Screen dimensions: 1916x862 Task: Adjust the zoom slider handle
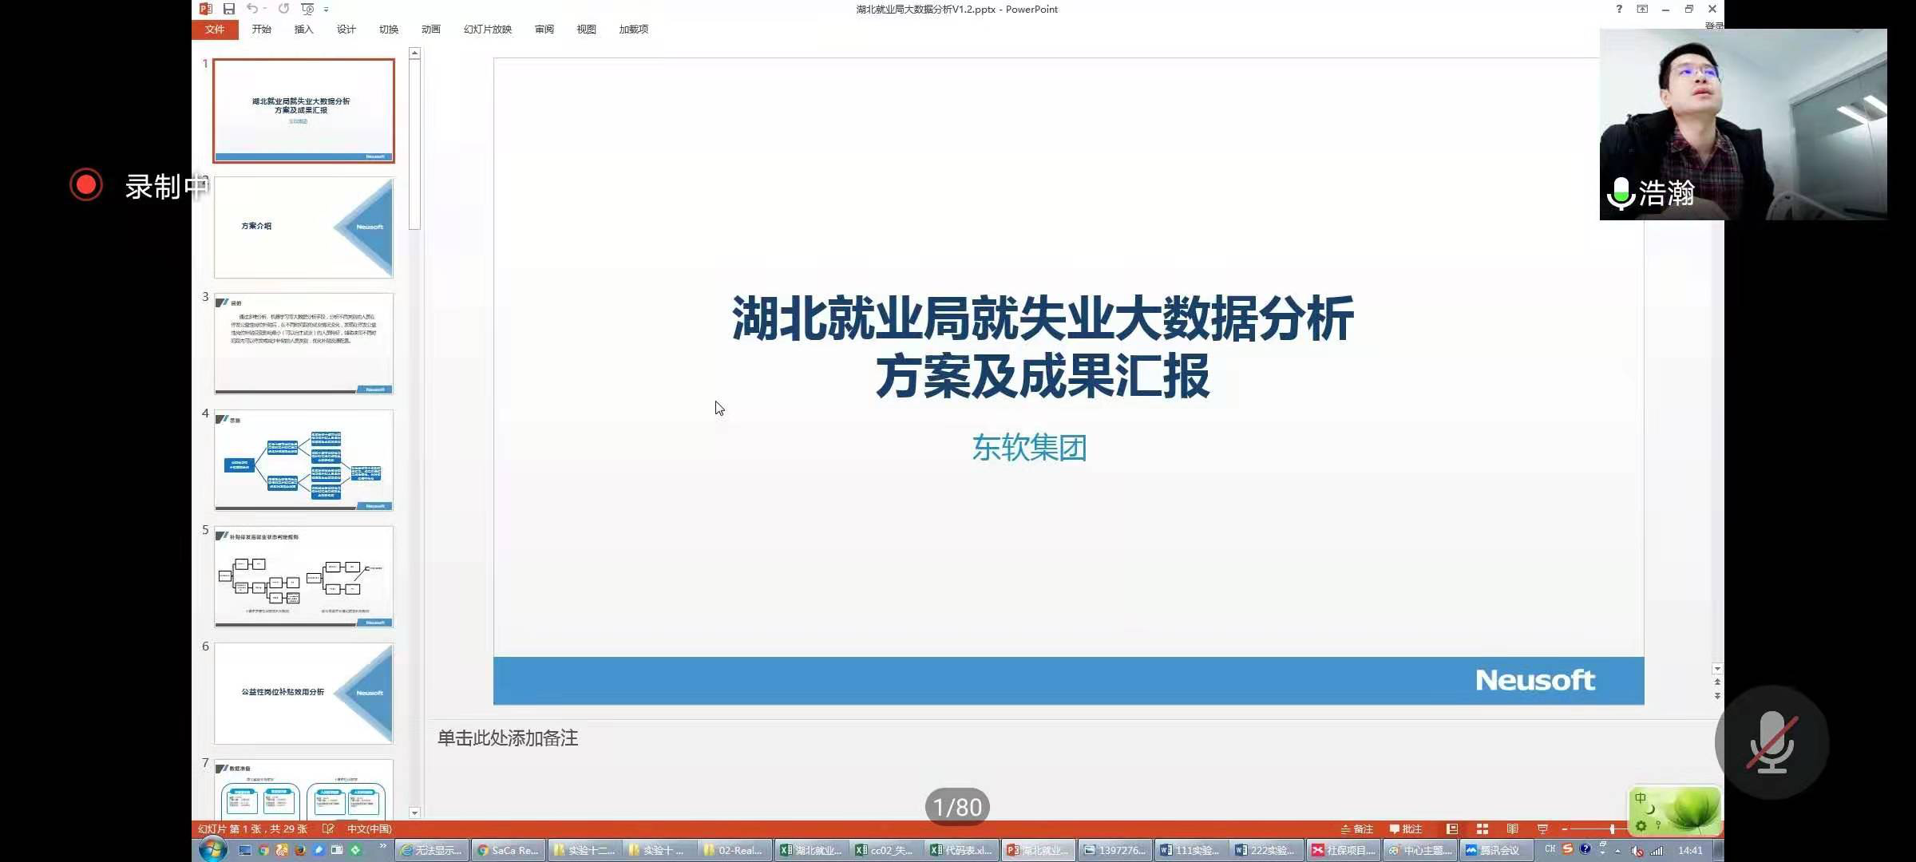(x=1613, y=828)
